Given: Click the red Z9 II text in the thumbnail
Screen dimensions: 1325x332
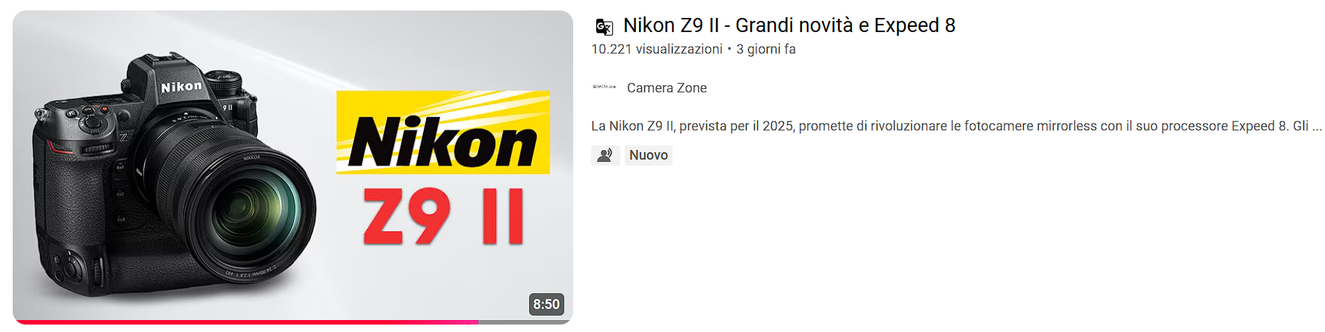Looking at the screenshot, I should [444, 216].
